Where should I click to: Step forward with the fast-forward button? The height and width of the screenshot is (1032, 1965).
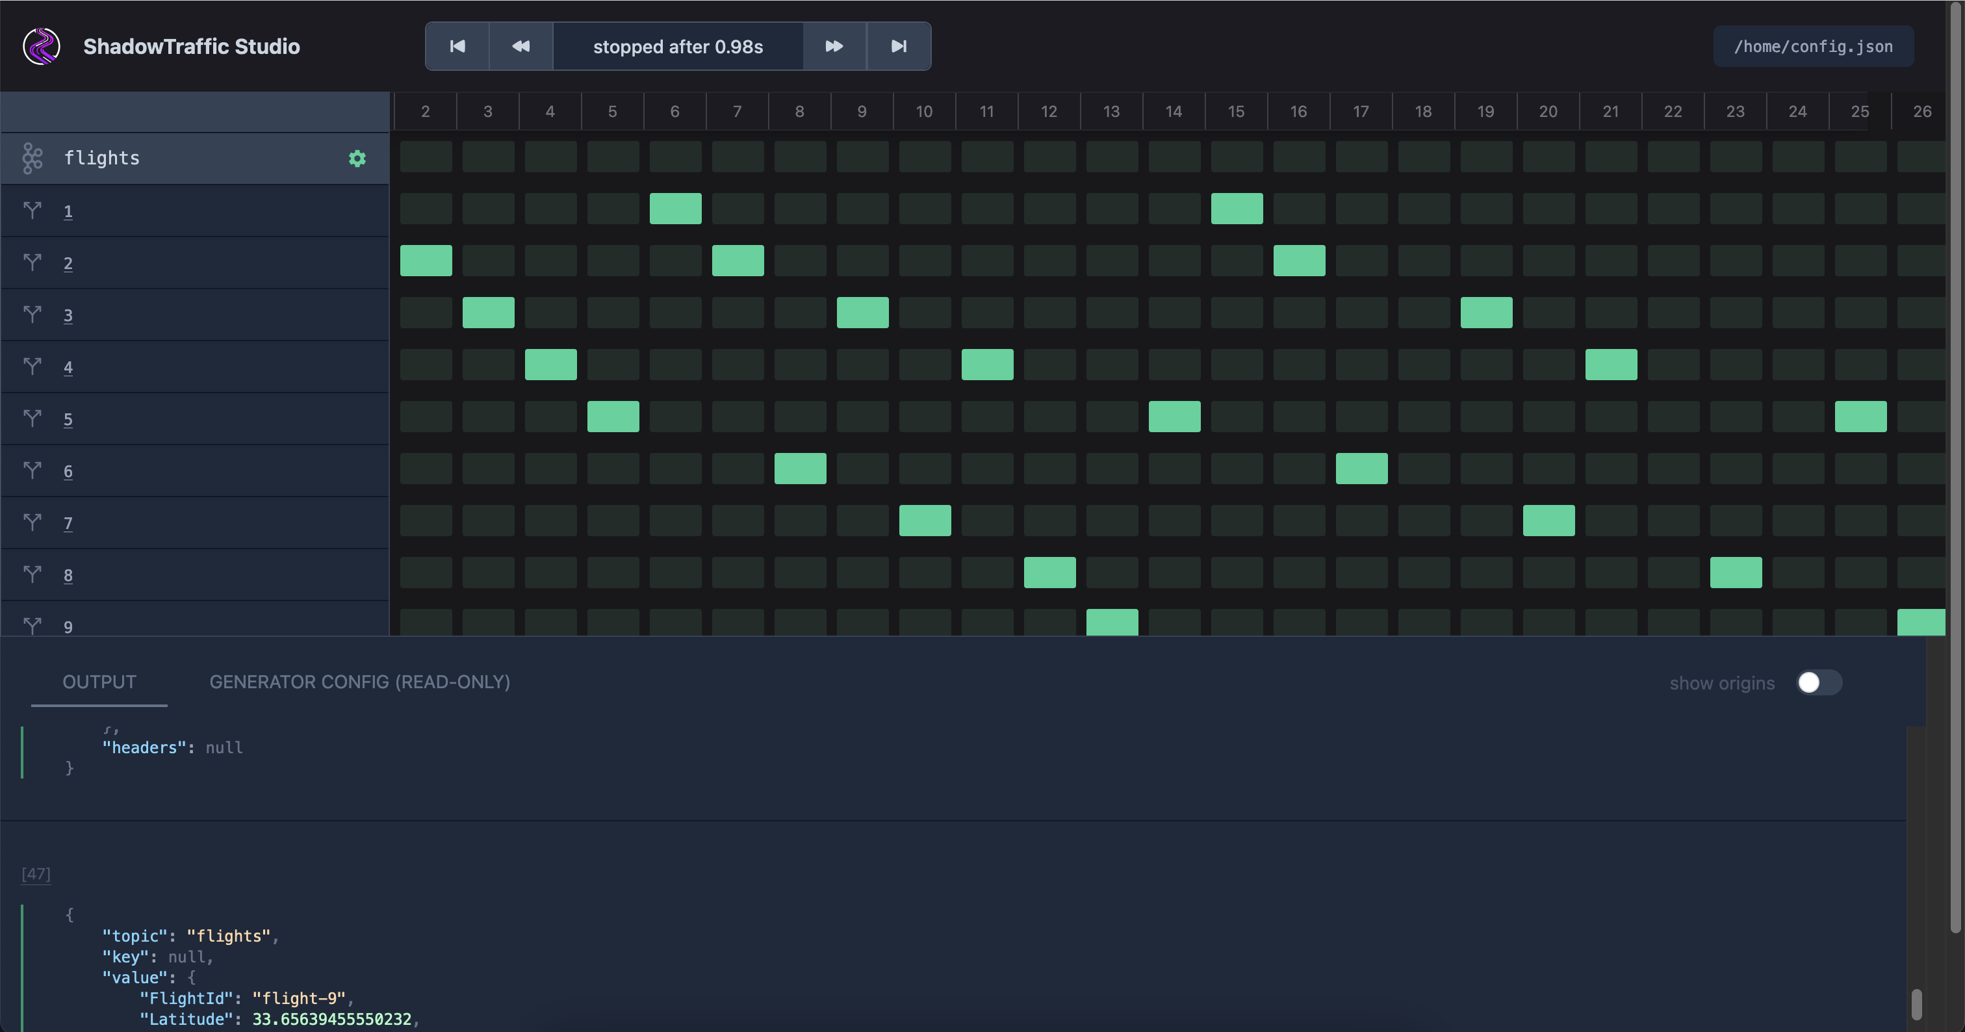834,47
